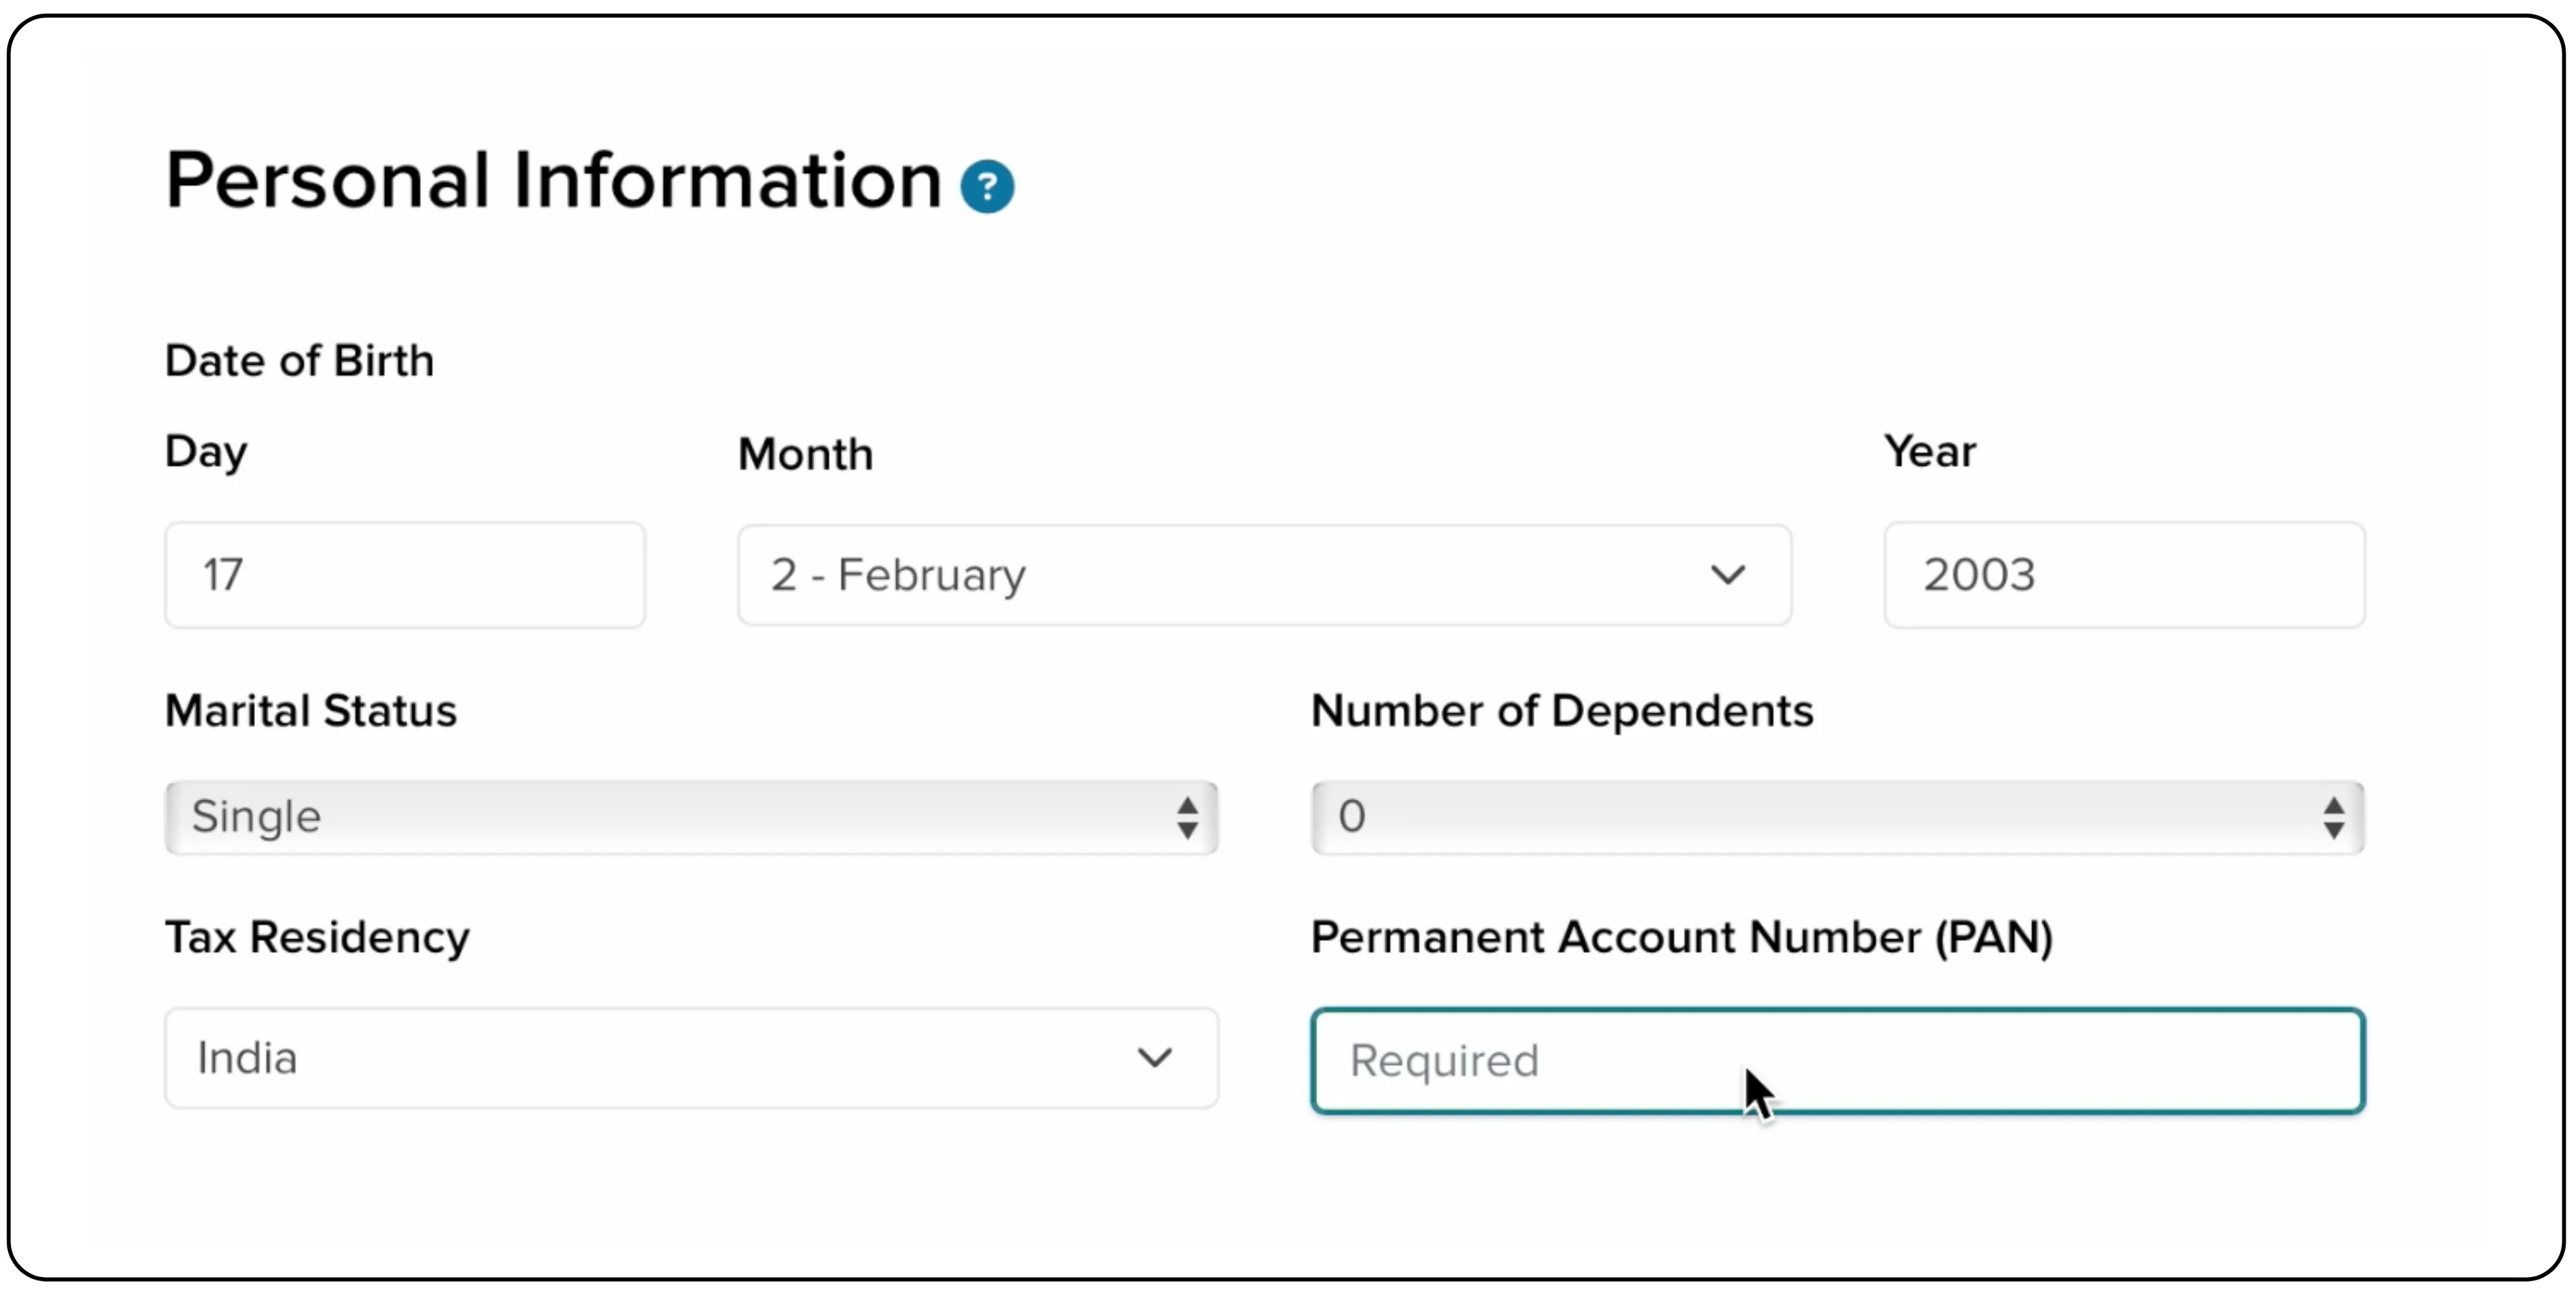Click the Tax Residency label

317,938
